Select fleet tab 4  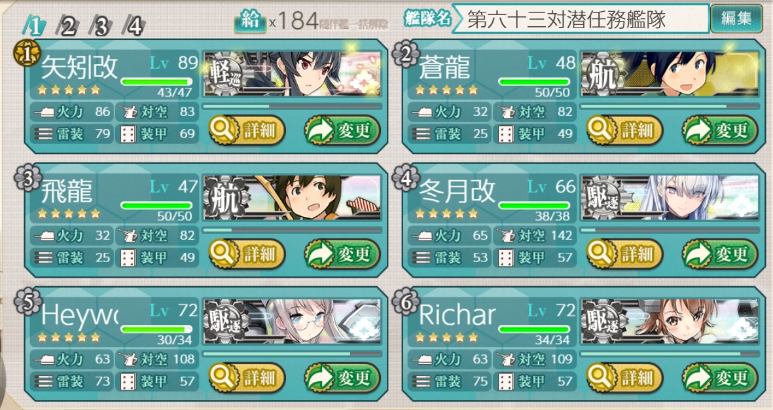point(134,25)
